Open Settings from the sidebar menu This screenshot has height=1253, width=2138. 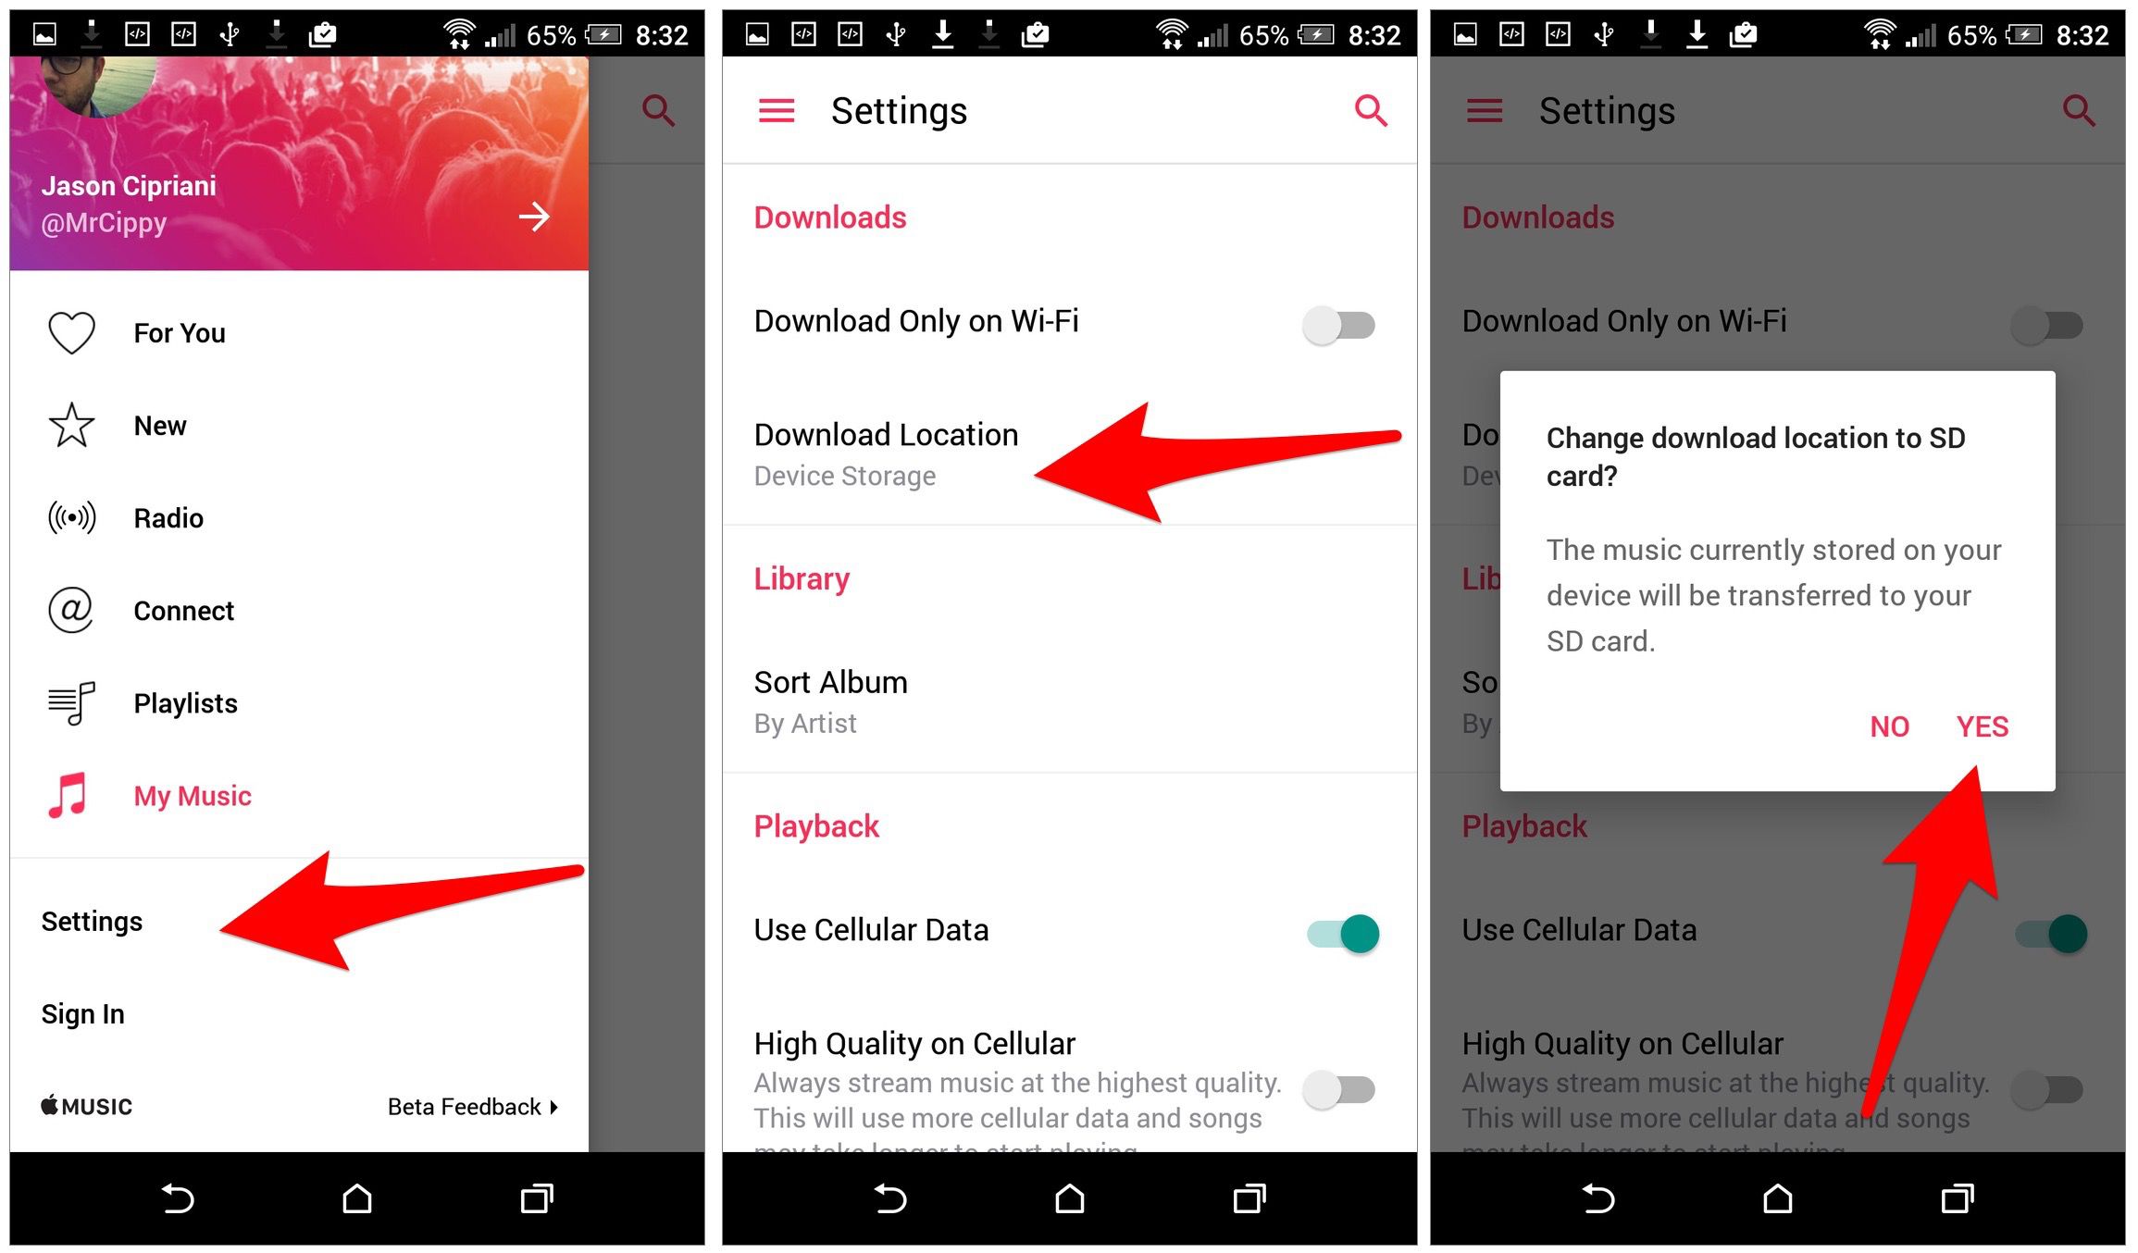point(93,921)
